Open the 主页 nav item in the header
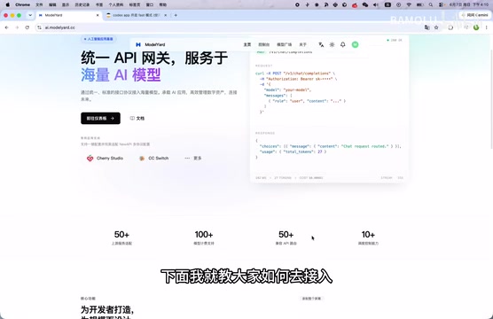Viewport: 493px width, 319px height. [x=247, y=44]
